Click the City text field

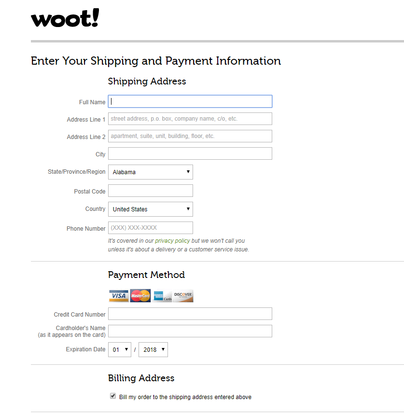[190, 153]
